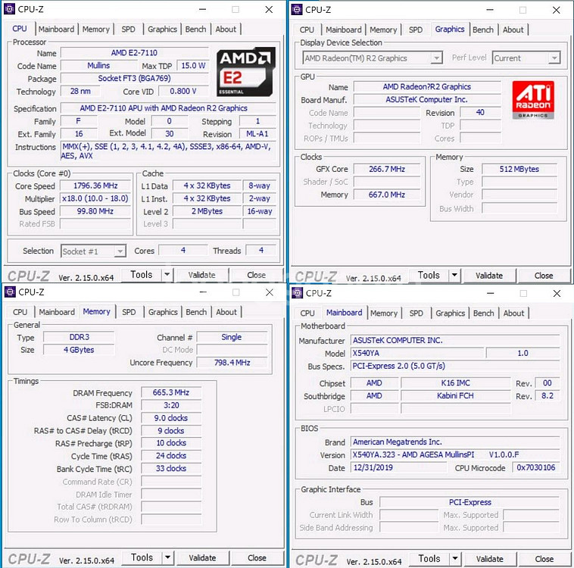This screenshot has height=568, width=574.
Task: Open SPD tab in the Mainboard window
Action: 416,313
